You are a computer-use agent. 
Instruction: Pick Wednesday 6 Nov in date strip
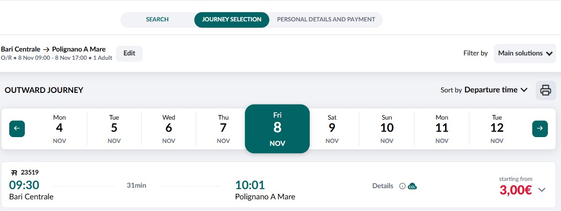[168, 128]
